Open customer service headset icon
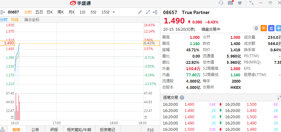The image size is (281, 132). (221, 3)
